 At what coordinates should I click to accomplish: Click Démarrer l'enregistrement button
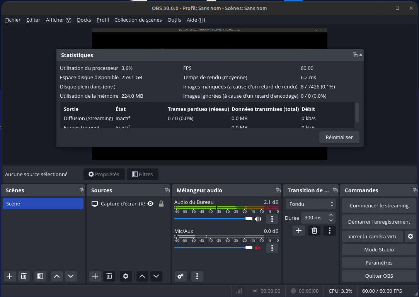pos(379,222)
